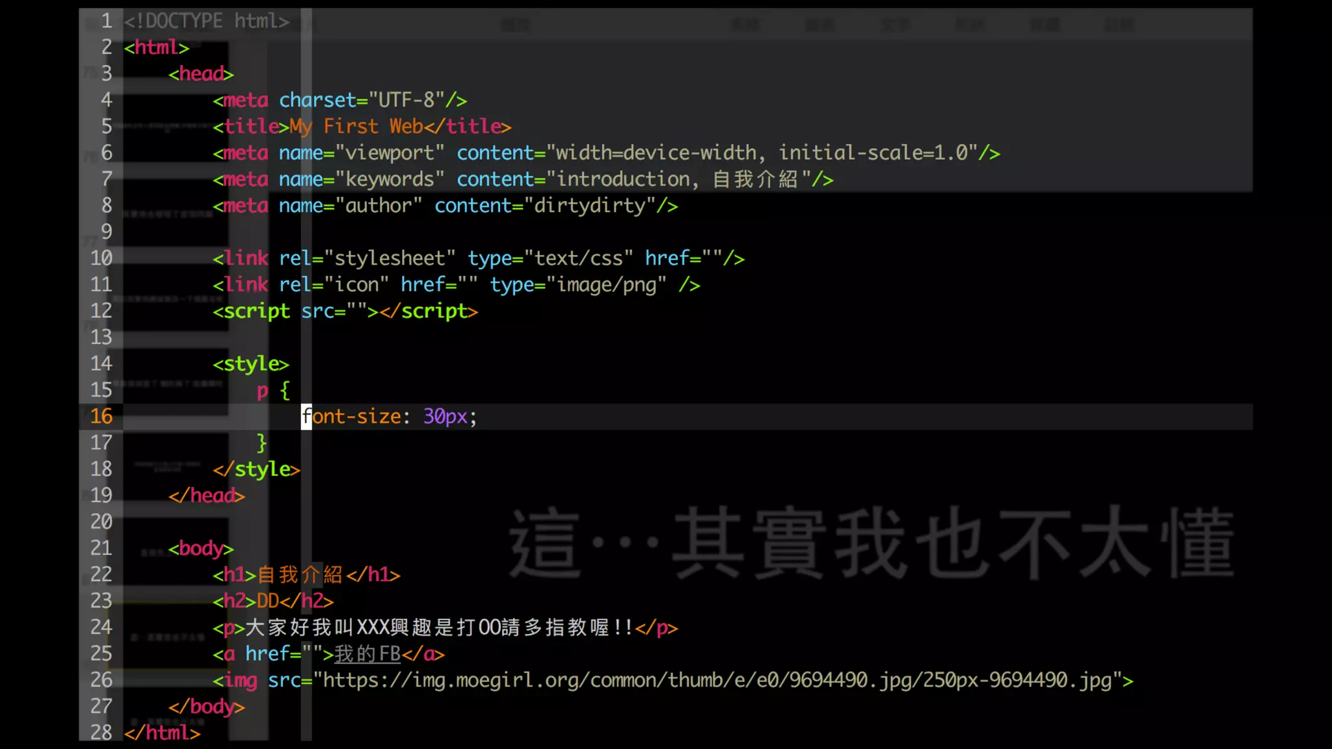This screenshot has width=1332, height=749.
Task: Click the text/css type value
Action: (x=578, y=259)
